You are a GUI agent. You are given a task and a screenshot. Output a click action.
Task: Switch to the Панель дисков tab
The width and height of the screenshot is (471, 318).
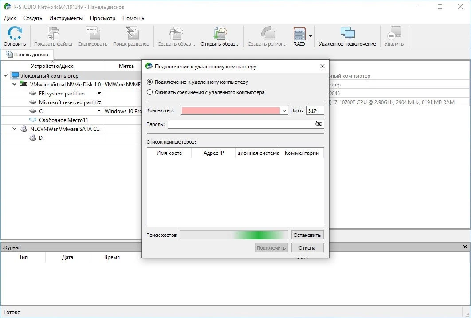(27, 55)
